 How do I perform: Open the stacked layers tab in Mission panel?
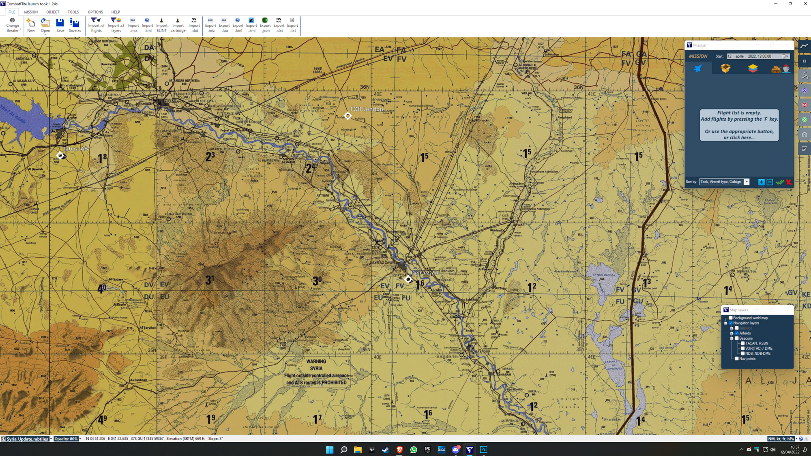pyautogui.click(x=753, y=69)
